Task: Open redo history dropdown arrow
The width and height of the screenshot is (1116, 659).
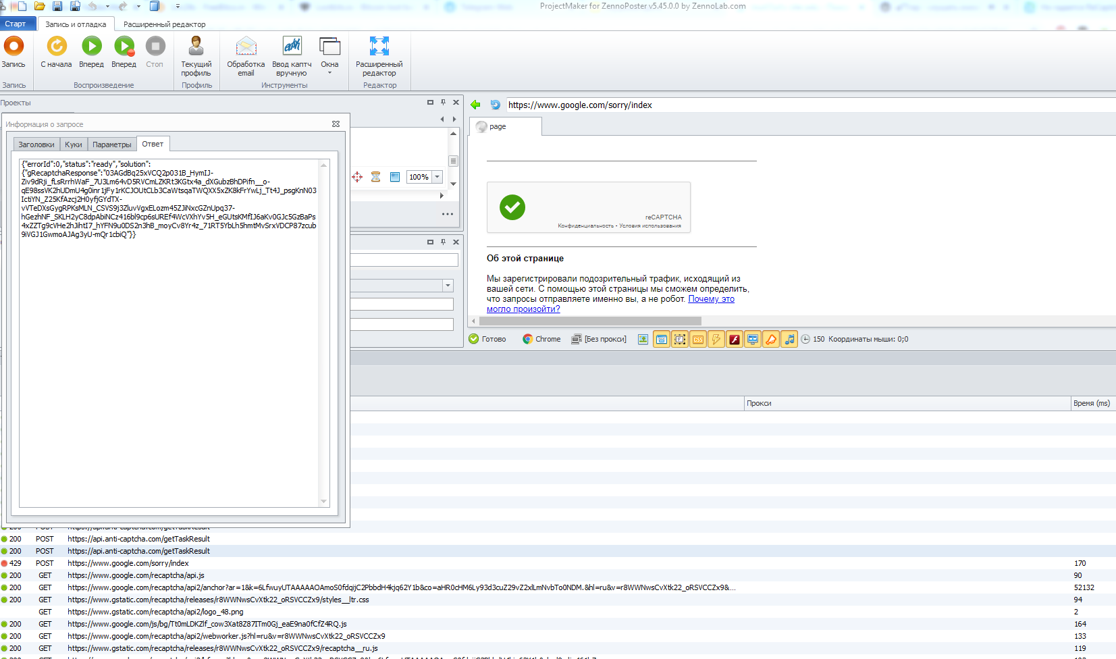Action: coord(138,6)
